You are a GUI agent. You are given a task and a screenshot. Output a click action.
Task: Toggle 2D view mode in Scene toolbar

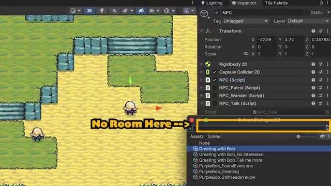tap(89, 10)
